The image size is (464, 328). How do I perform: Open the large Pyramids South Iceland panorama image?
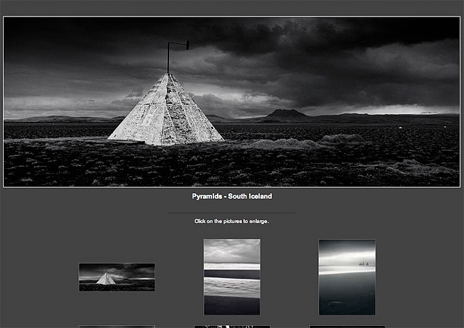tap(232, 102)
